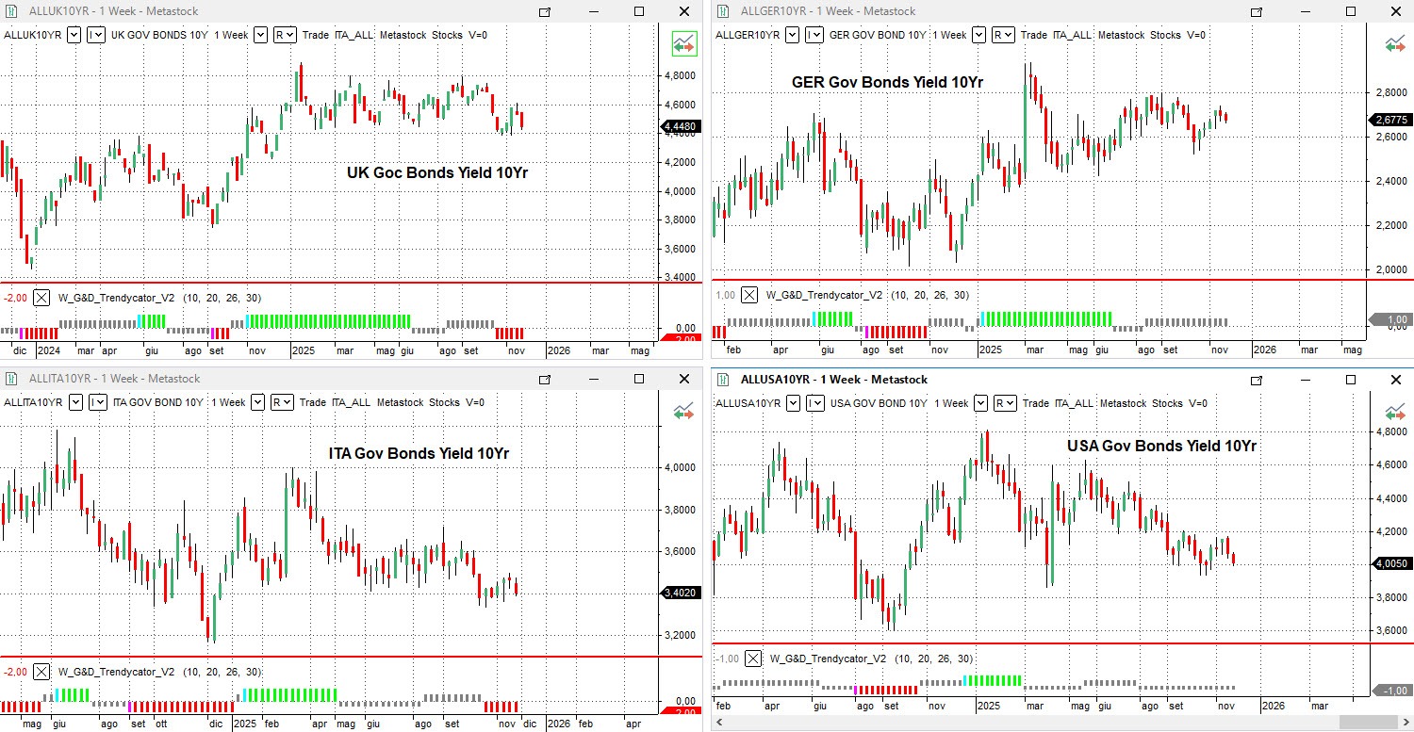1414x732 pixels.
Task: Click the 4,4480 price marker on UK chart
Action: pyautogui.click(x=681, y=126)
